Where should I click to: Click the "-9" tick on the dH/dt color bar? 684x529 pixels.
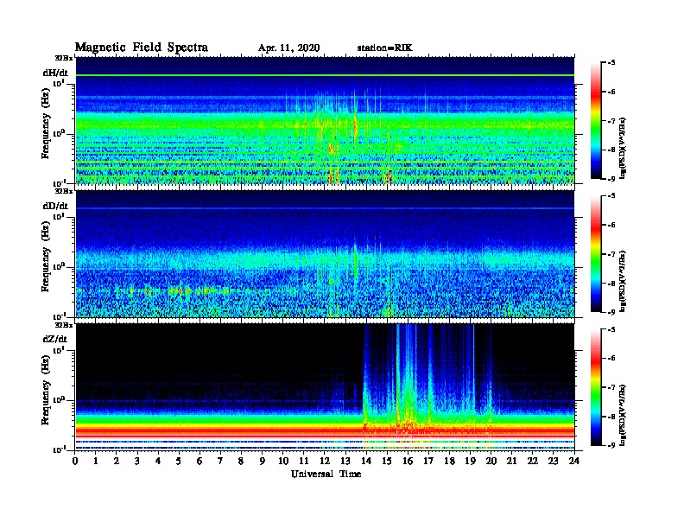click(x=611, y=179)
